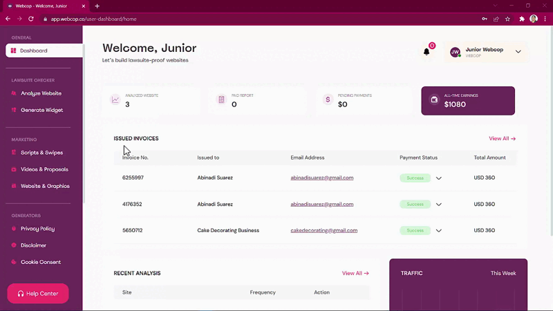Reload the page with the refresh icon
The width and height of the screenshot is (553, 311).
[31, 19]
